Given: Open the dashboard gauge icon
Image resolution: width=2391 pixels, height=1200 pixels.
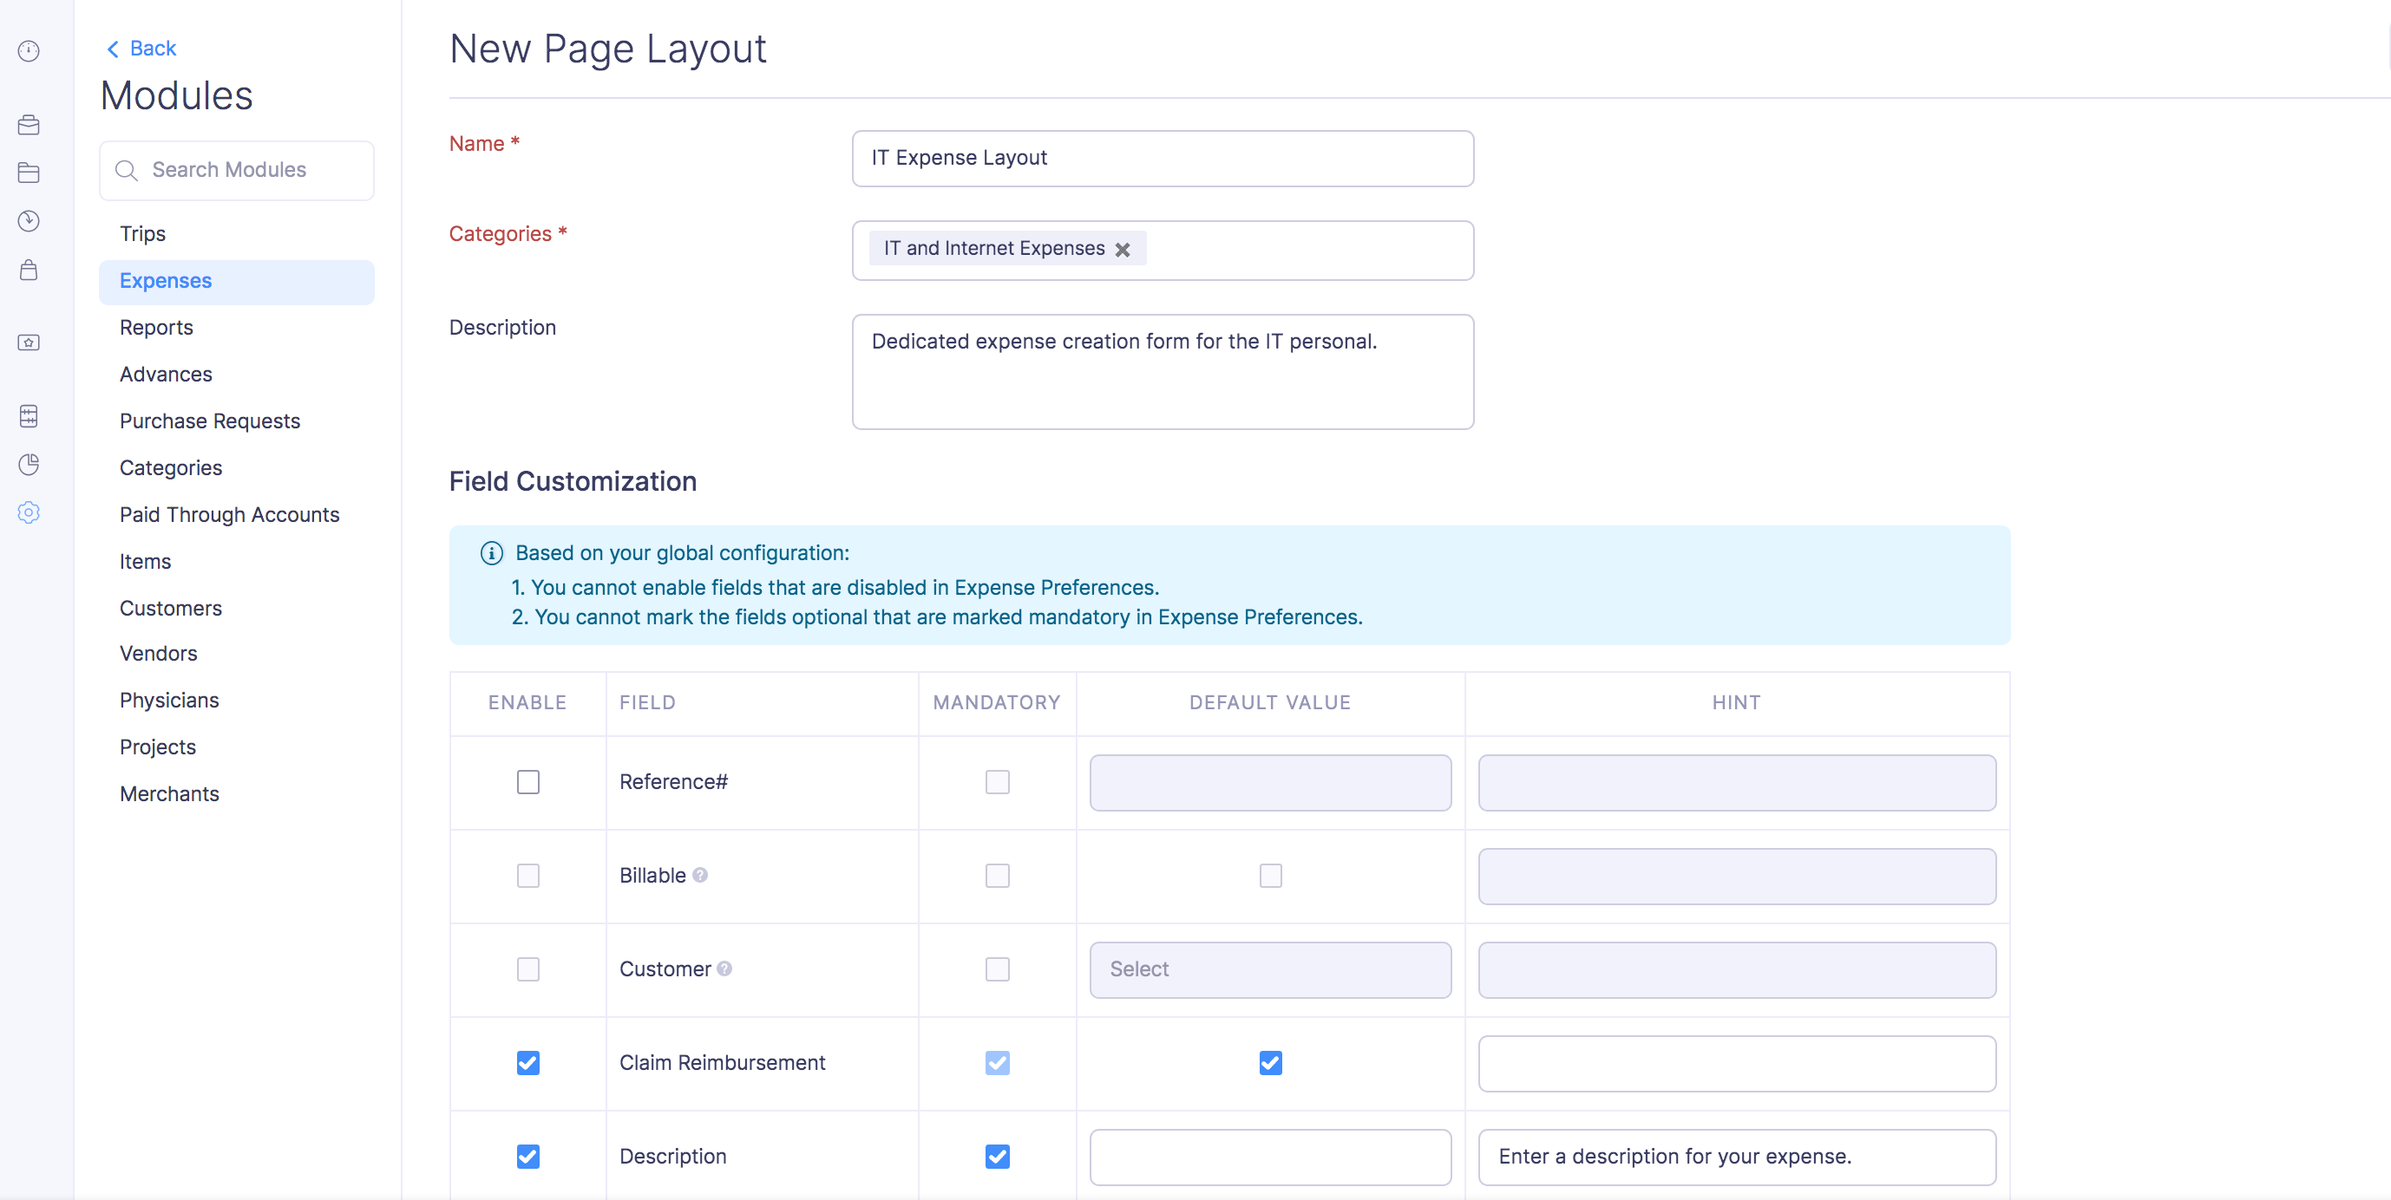Looking at the screenshot, I should [x=29, y=52].
